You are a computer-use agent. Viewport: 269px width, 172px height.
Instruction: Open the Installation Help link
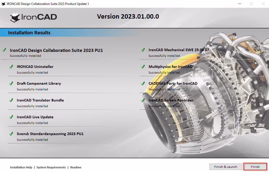(21, 167)
